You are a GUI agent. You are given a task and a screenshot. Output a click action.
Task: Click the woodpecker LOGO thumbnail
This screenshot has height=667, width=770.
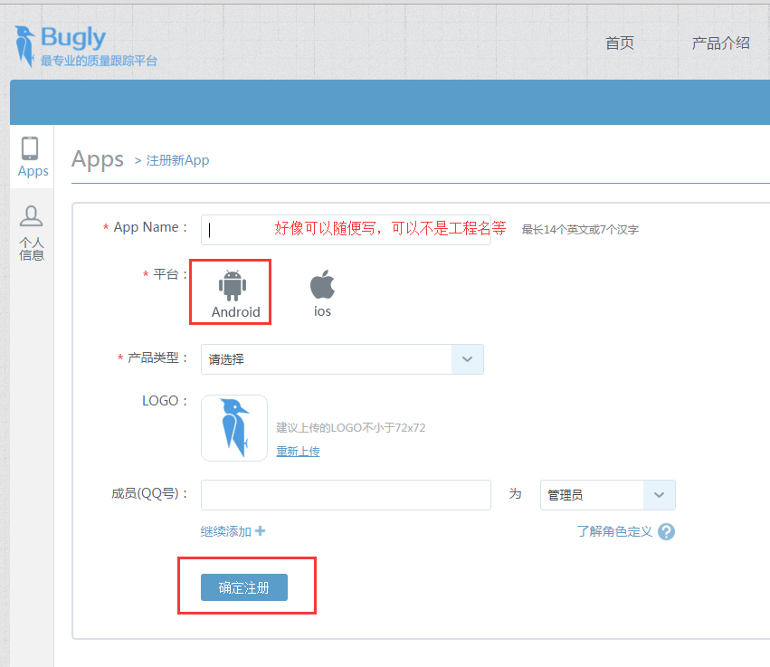click(234, 428)
